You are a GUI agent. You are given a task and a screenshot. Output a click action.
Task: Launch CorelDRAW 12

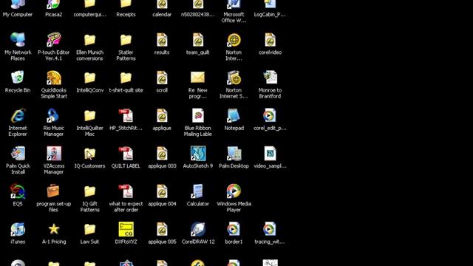[x=198, y=229]
